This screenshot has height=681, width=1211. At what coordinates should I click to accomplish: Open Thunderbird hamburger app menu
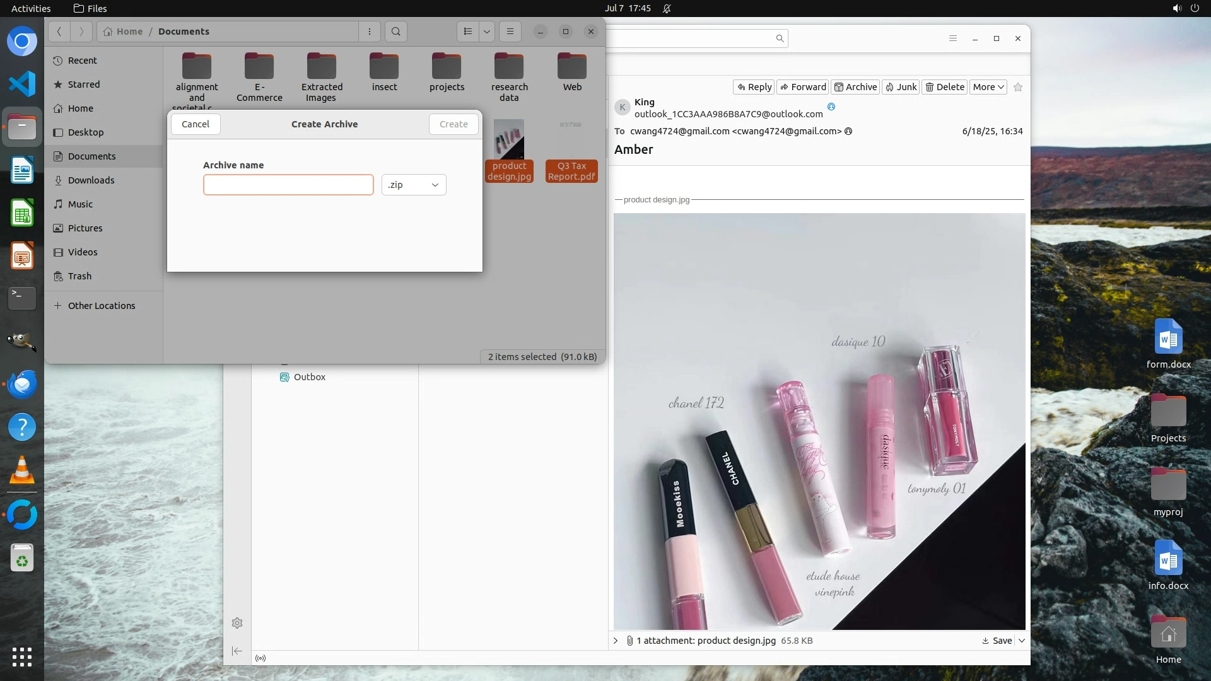point(953,38)
